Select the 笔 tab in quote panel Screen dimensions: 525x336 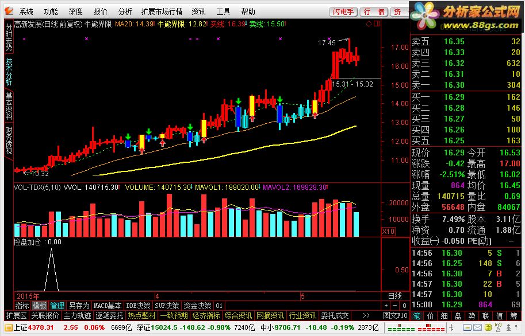click(x=416, y=316)
